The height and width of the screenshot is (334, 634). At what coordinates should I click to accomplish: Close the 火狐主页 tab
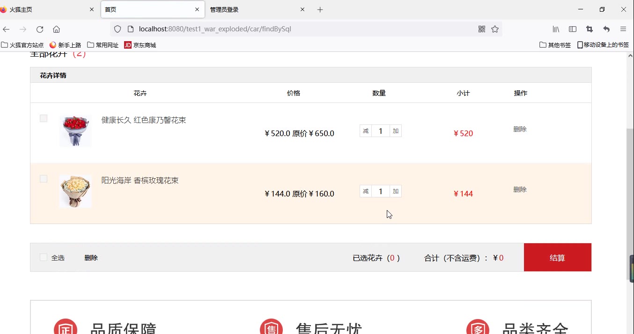coord(92,9)
